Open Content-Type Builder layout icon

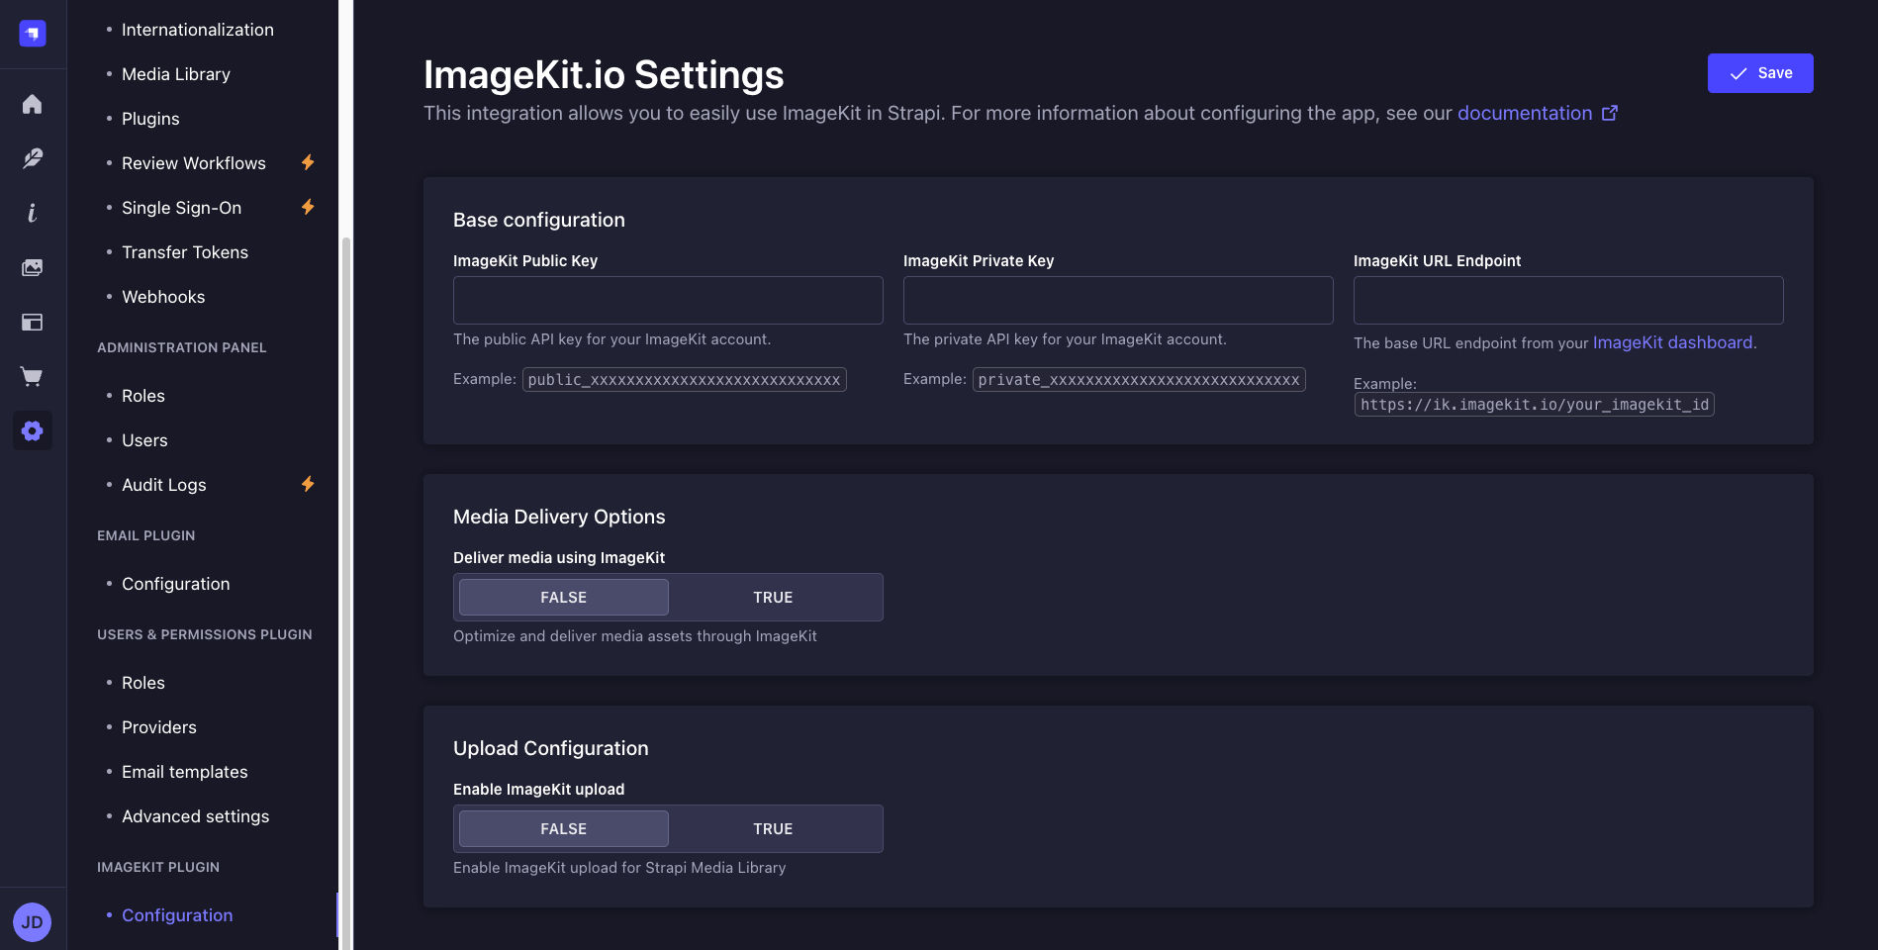click(x=33, y=322)
